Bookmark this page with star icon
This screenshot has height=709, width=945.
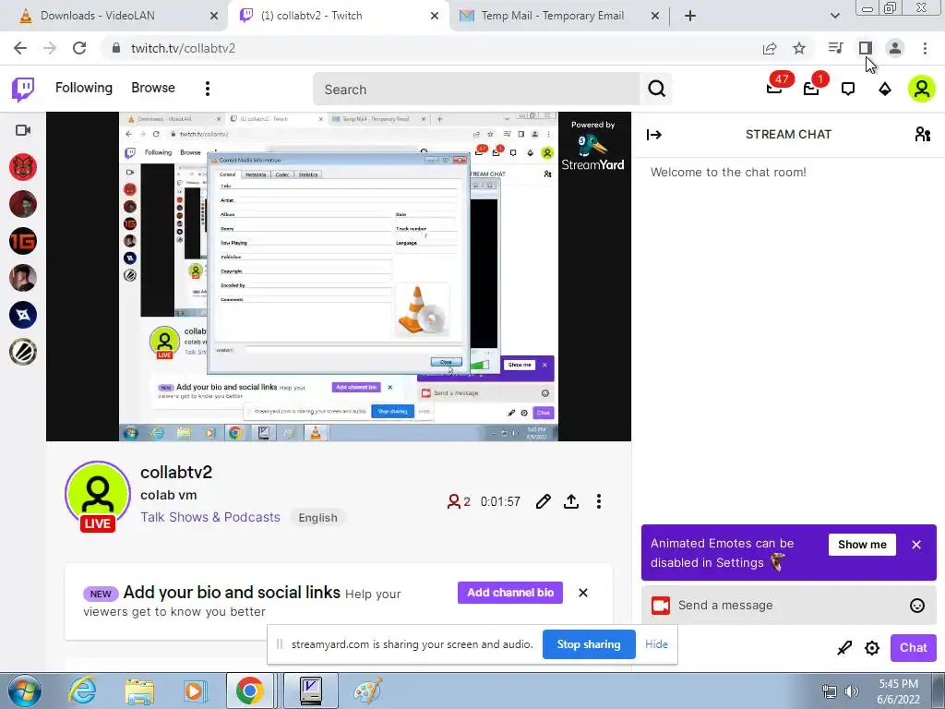[799, 48]
